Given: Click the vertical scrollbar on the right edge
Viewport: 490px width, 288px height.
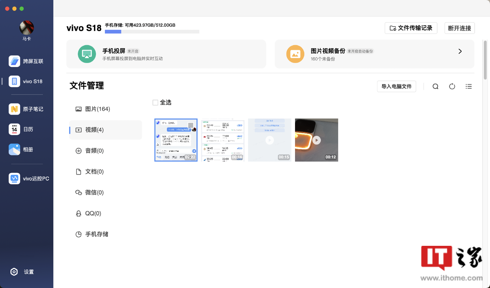Looking at the screenshot, I should (x=485, y=60).
